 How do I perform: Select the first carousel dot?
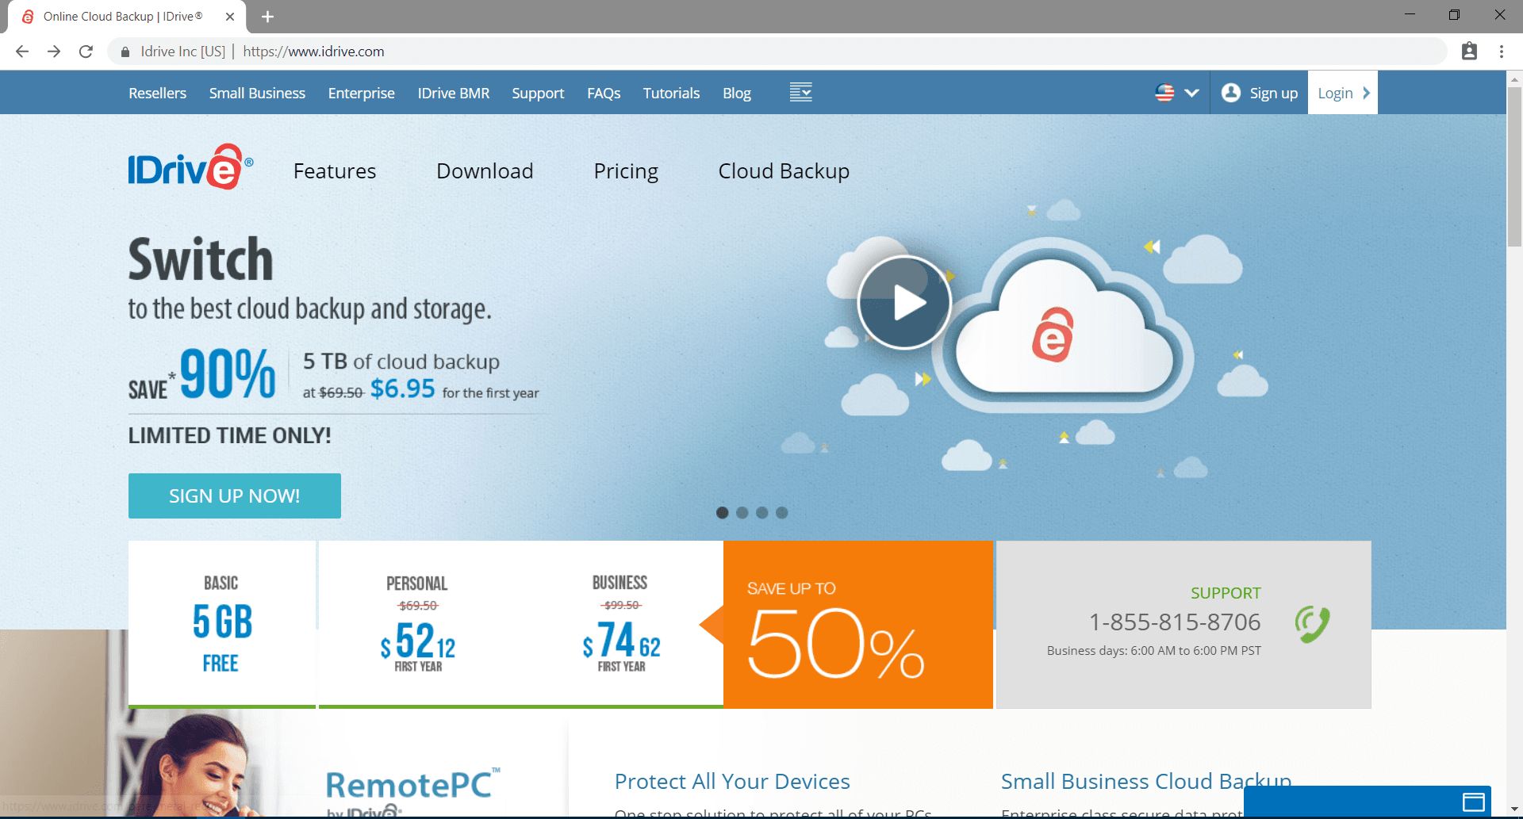pyautogui.click(x=722, y=513)
